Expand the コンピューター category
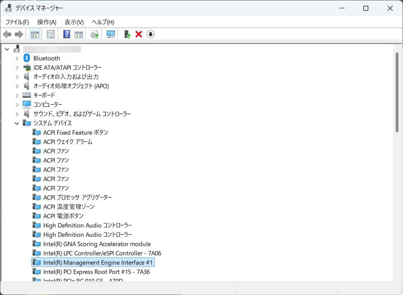This screenshot has height=295, width=403. coord(17,105)
